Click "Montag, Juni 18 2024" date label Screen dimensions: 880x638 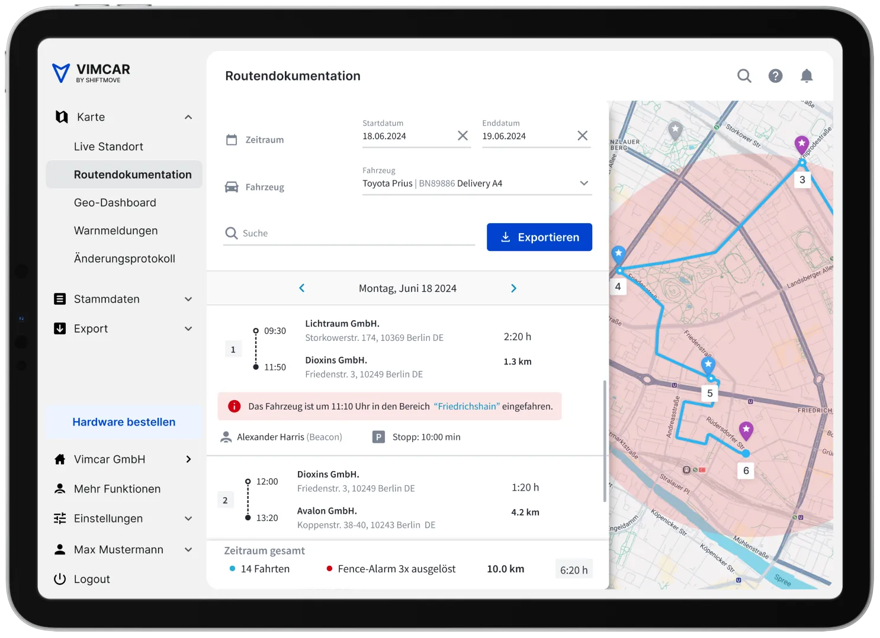click(x=407, y=288)
